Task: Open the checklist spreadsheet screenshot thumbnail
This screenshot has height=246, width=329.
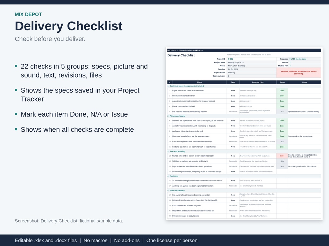Action: pyautogui.click(x=244, y=134)
